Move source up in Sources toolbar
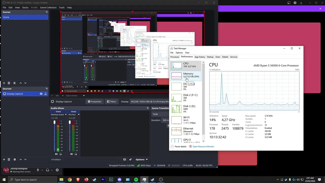Screen dimensions: 325x183 (21, 159)
